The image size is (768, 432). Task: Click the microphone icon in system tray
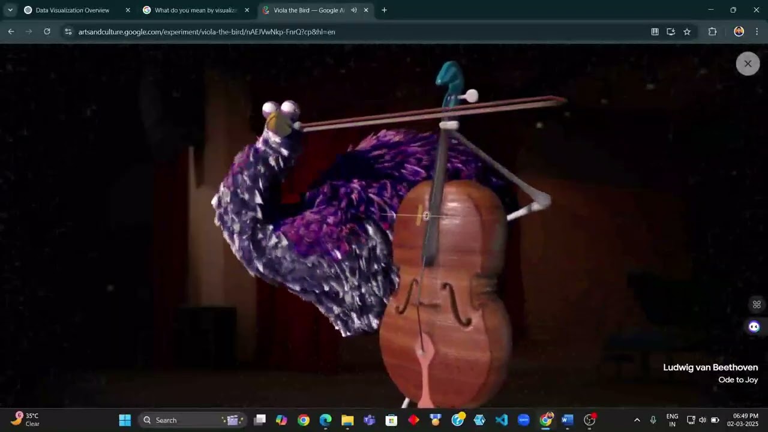coord(653,420)
